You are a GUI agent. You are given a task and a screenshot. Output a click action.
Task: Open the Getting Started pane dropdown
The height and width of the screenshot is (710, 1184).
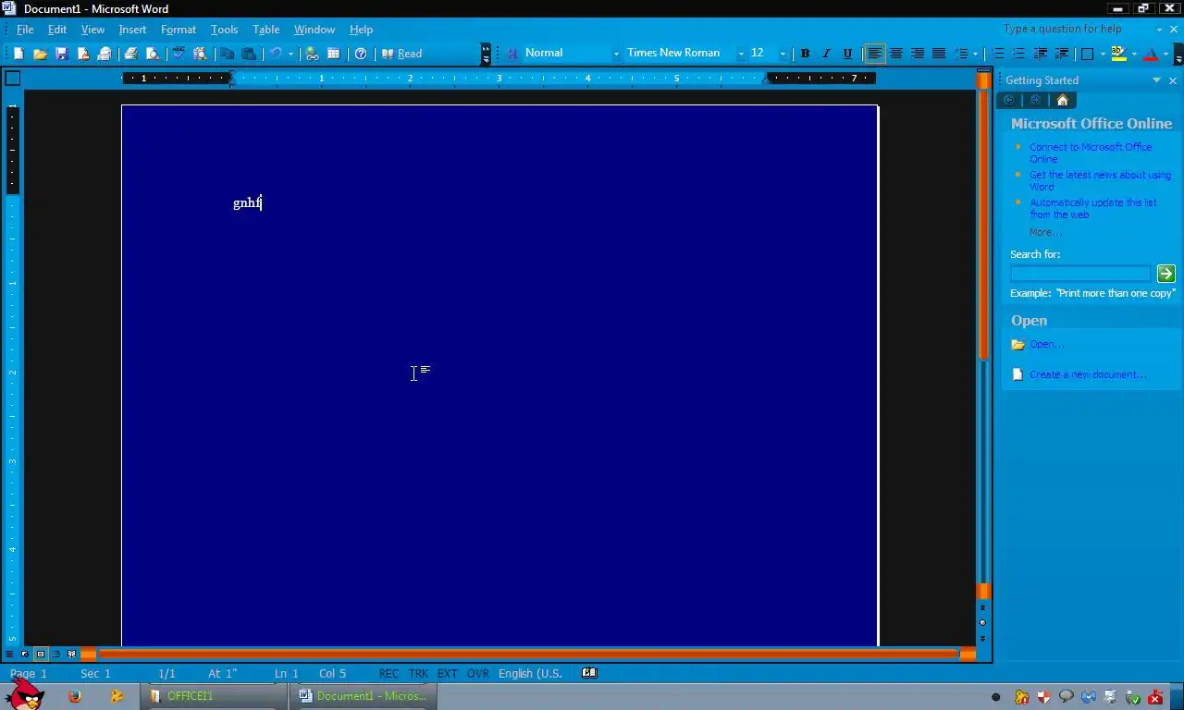pyautogui.click(x=1156, y=80)
